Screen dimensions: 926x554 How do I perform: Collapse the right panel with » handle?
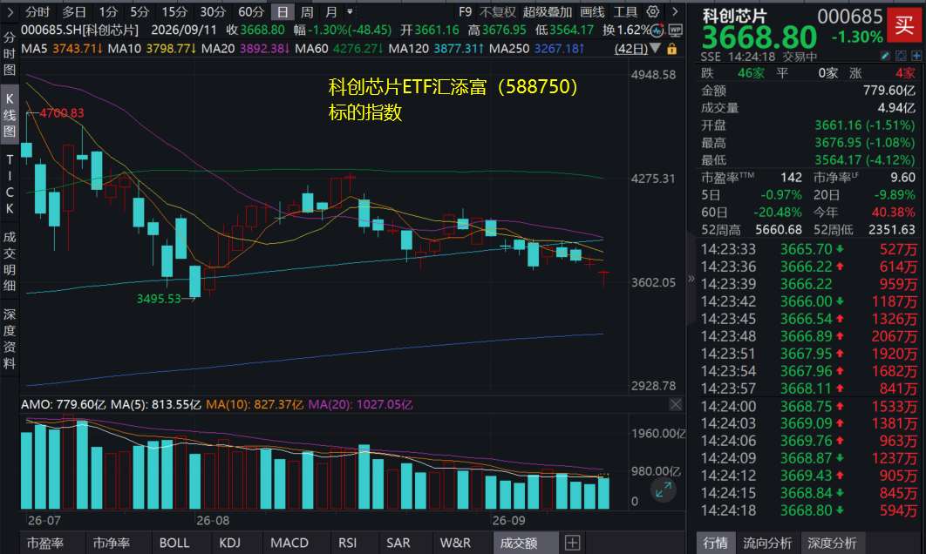691,279
